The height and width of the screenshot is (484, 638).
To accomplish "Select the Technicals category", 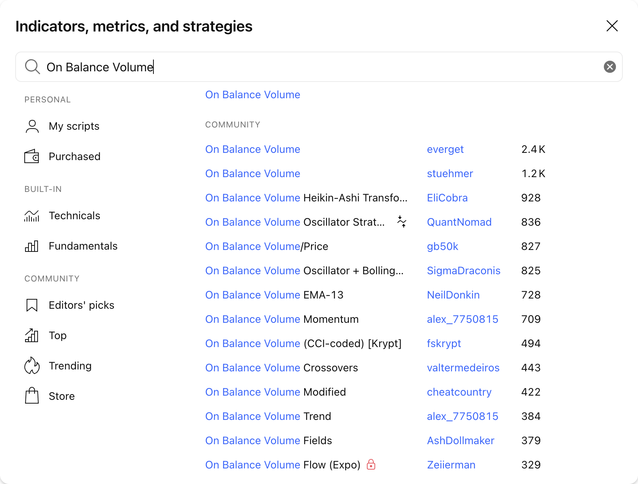I will (x=74, y=215).
